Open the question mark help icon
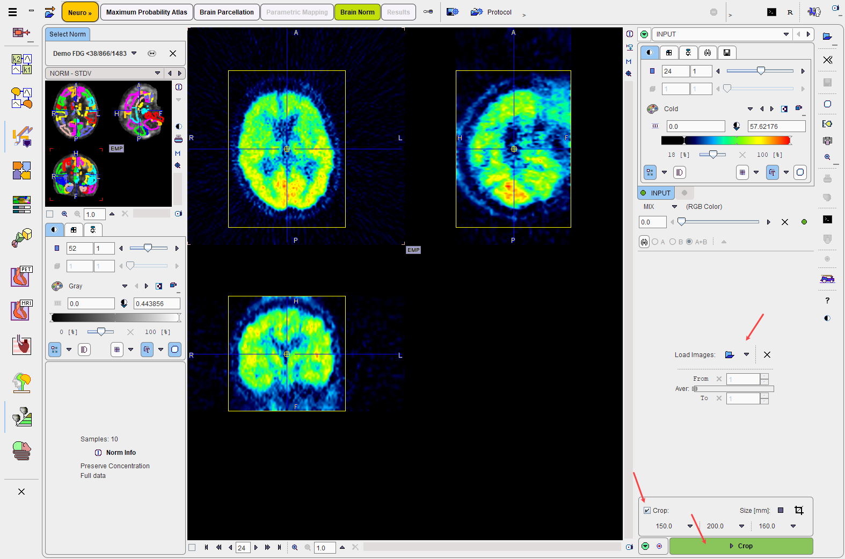The height and width of the screenshot is (559, 845). (827, 301)
